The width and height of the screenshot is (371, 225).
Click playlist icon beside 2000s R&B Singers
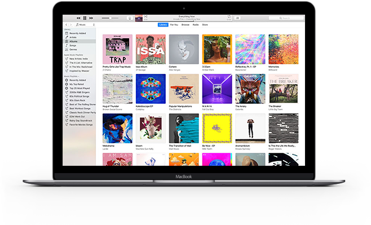[67, 92]
